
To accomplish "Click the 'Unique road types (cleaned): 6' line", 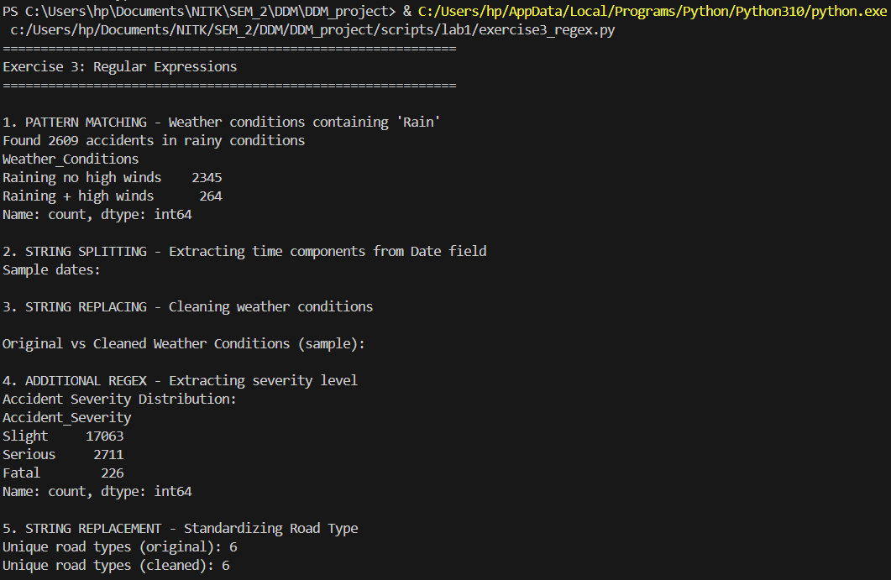I will (x=116, y=565).
